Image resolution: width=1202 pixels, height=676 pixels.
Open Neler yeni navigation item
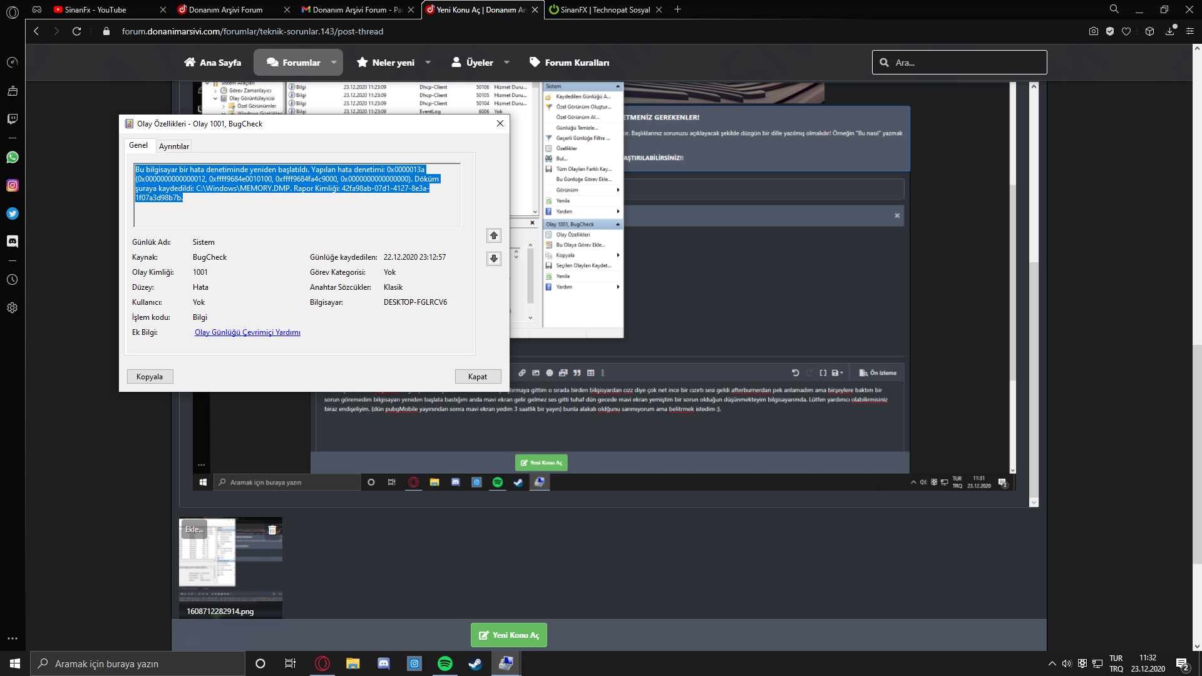386,63
